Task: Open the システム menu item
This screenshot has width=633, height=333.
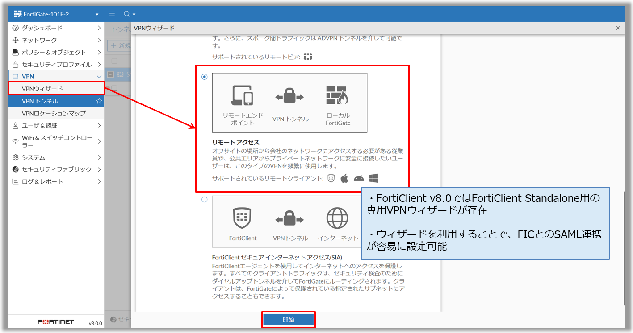Action: pyautogui.click(x=56, y=157)
